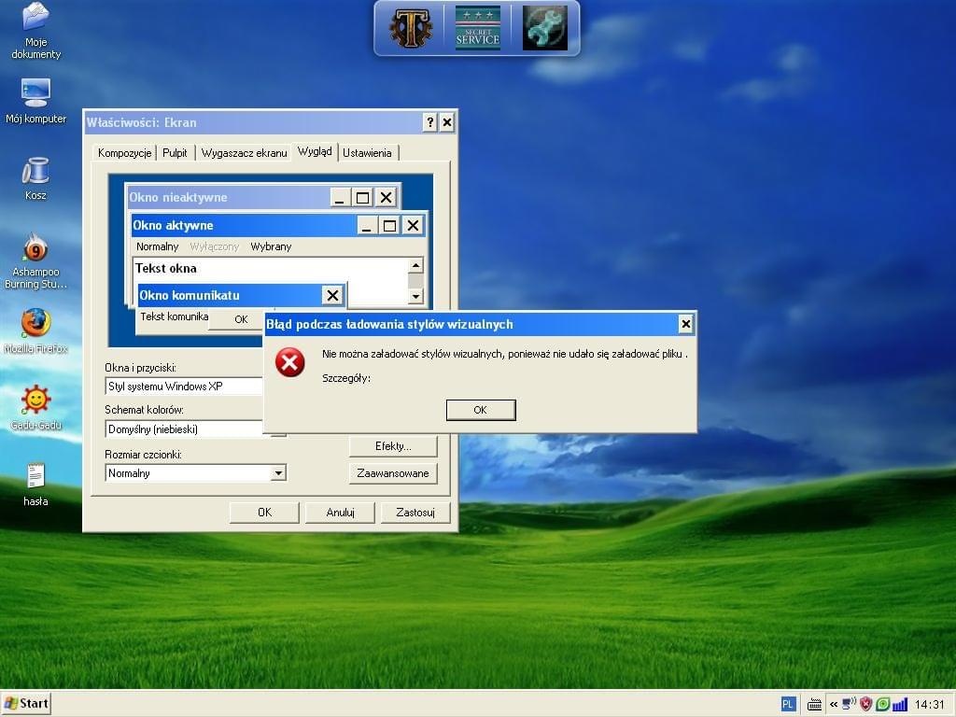This screenshot has width=956, height=717.
Task: Click the red error icon in dialog
Action: pyautogui.click(x=289, y=362)
